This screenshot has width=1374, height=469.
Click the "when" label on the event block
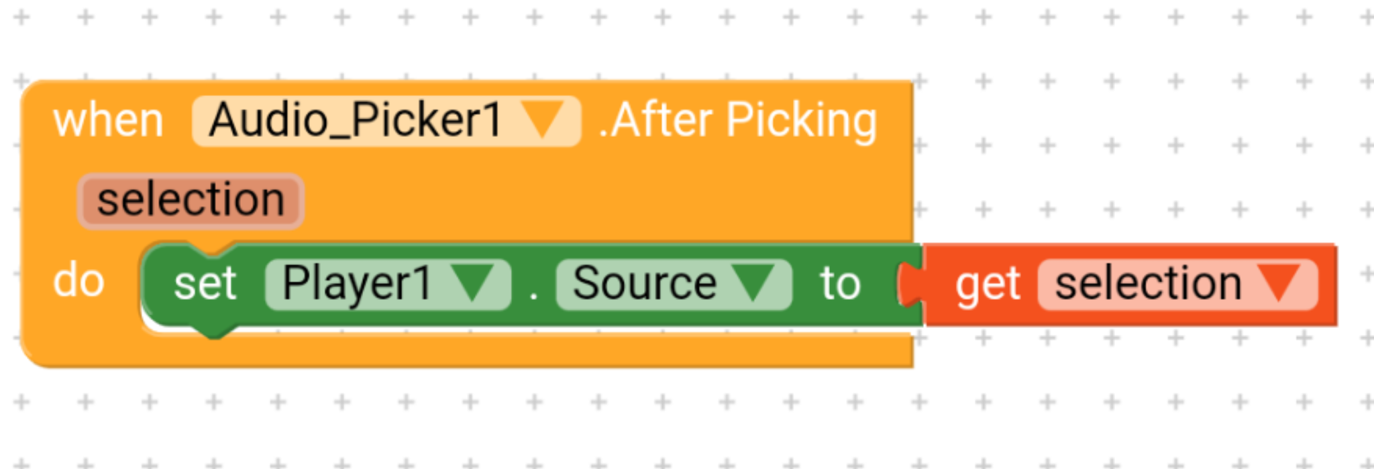[x=109, y=121]
